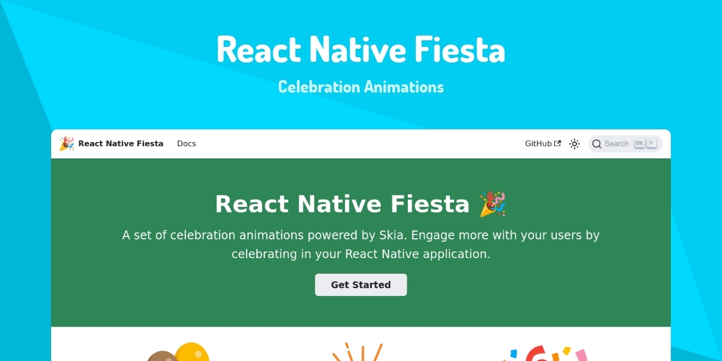Toggle light/dark mode with the sun icon
The height and width of the screenshot is (361, 722).
pos(575,144)
